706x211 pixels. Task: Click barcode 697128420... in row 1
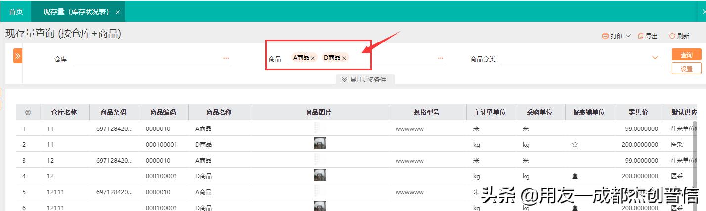click(x=115, y=129)
